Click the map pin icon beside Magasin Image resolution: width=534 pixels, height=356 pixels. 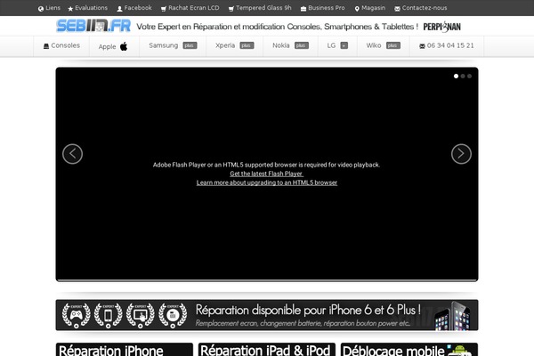point(357,9)
